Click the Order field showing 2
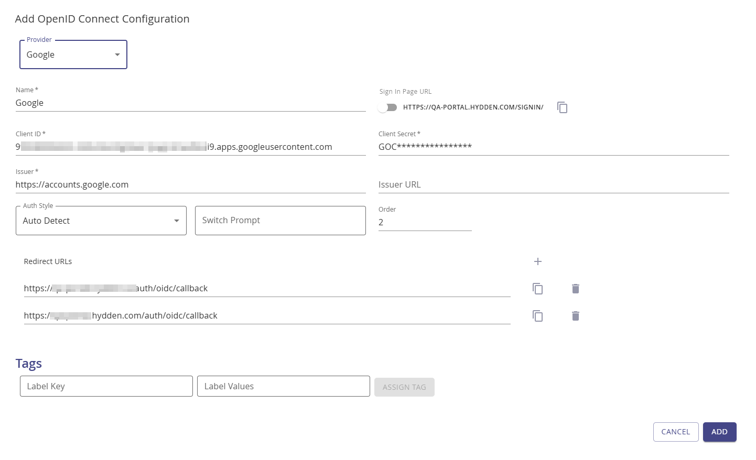 click(425, 222)
